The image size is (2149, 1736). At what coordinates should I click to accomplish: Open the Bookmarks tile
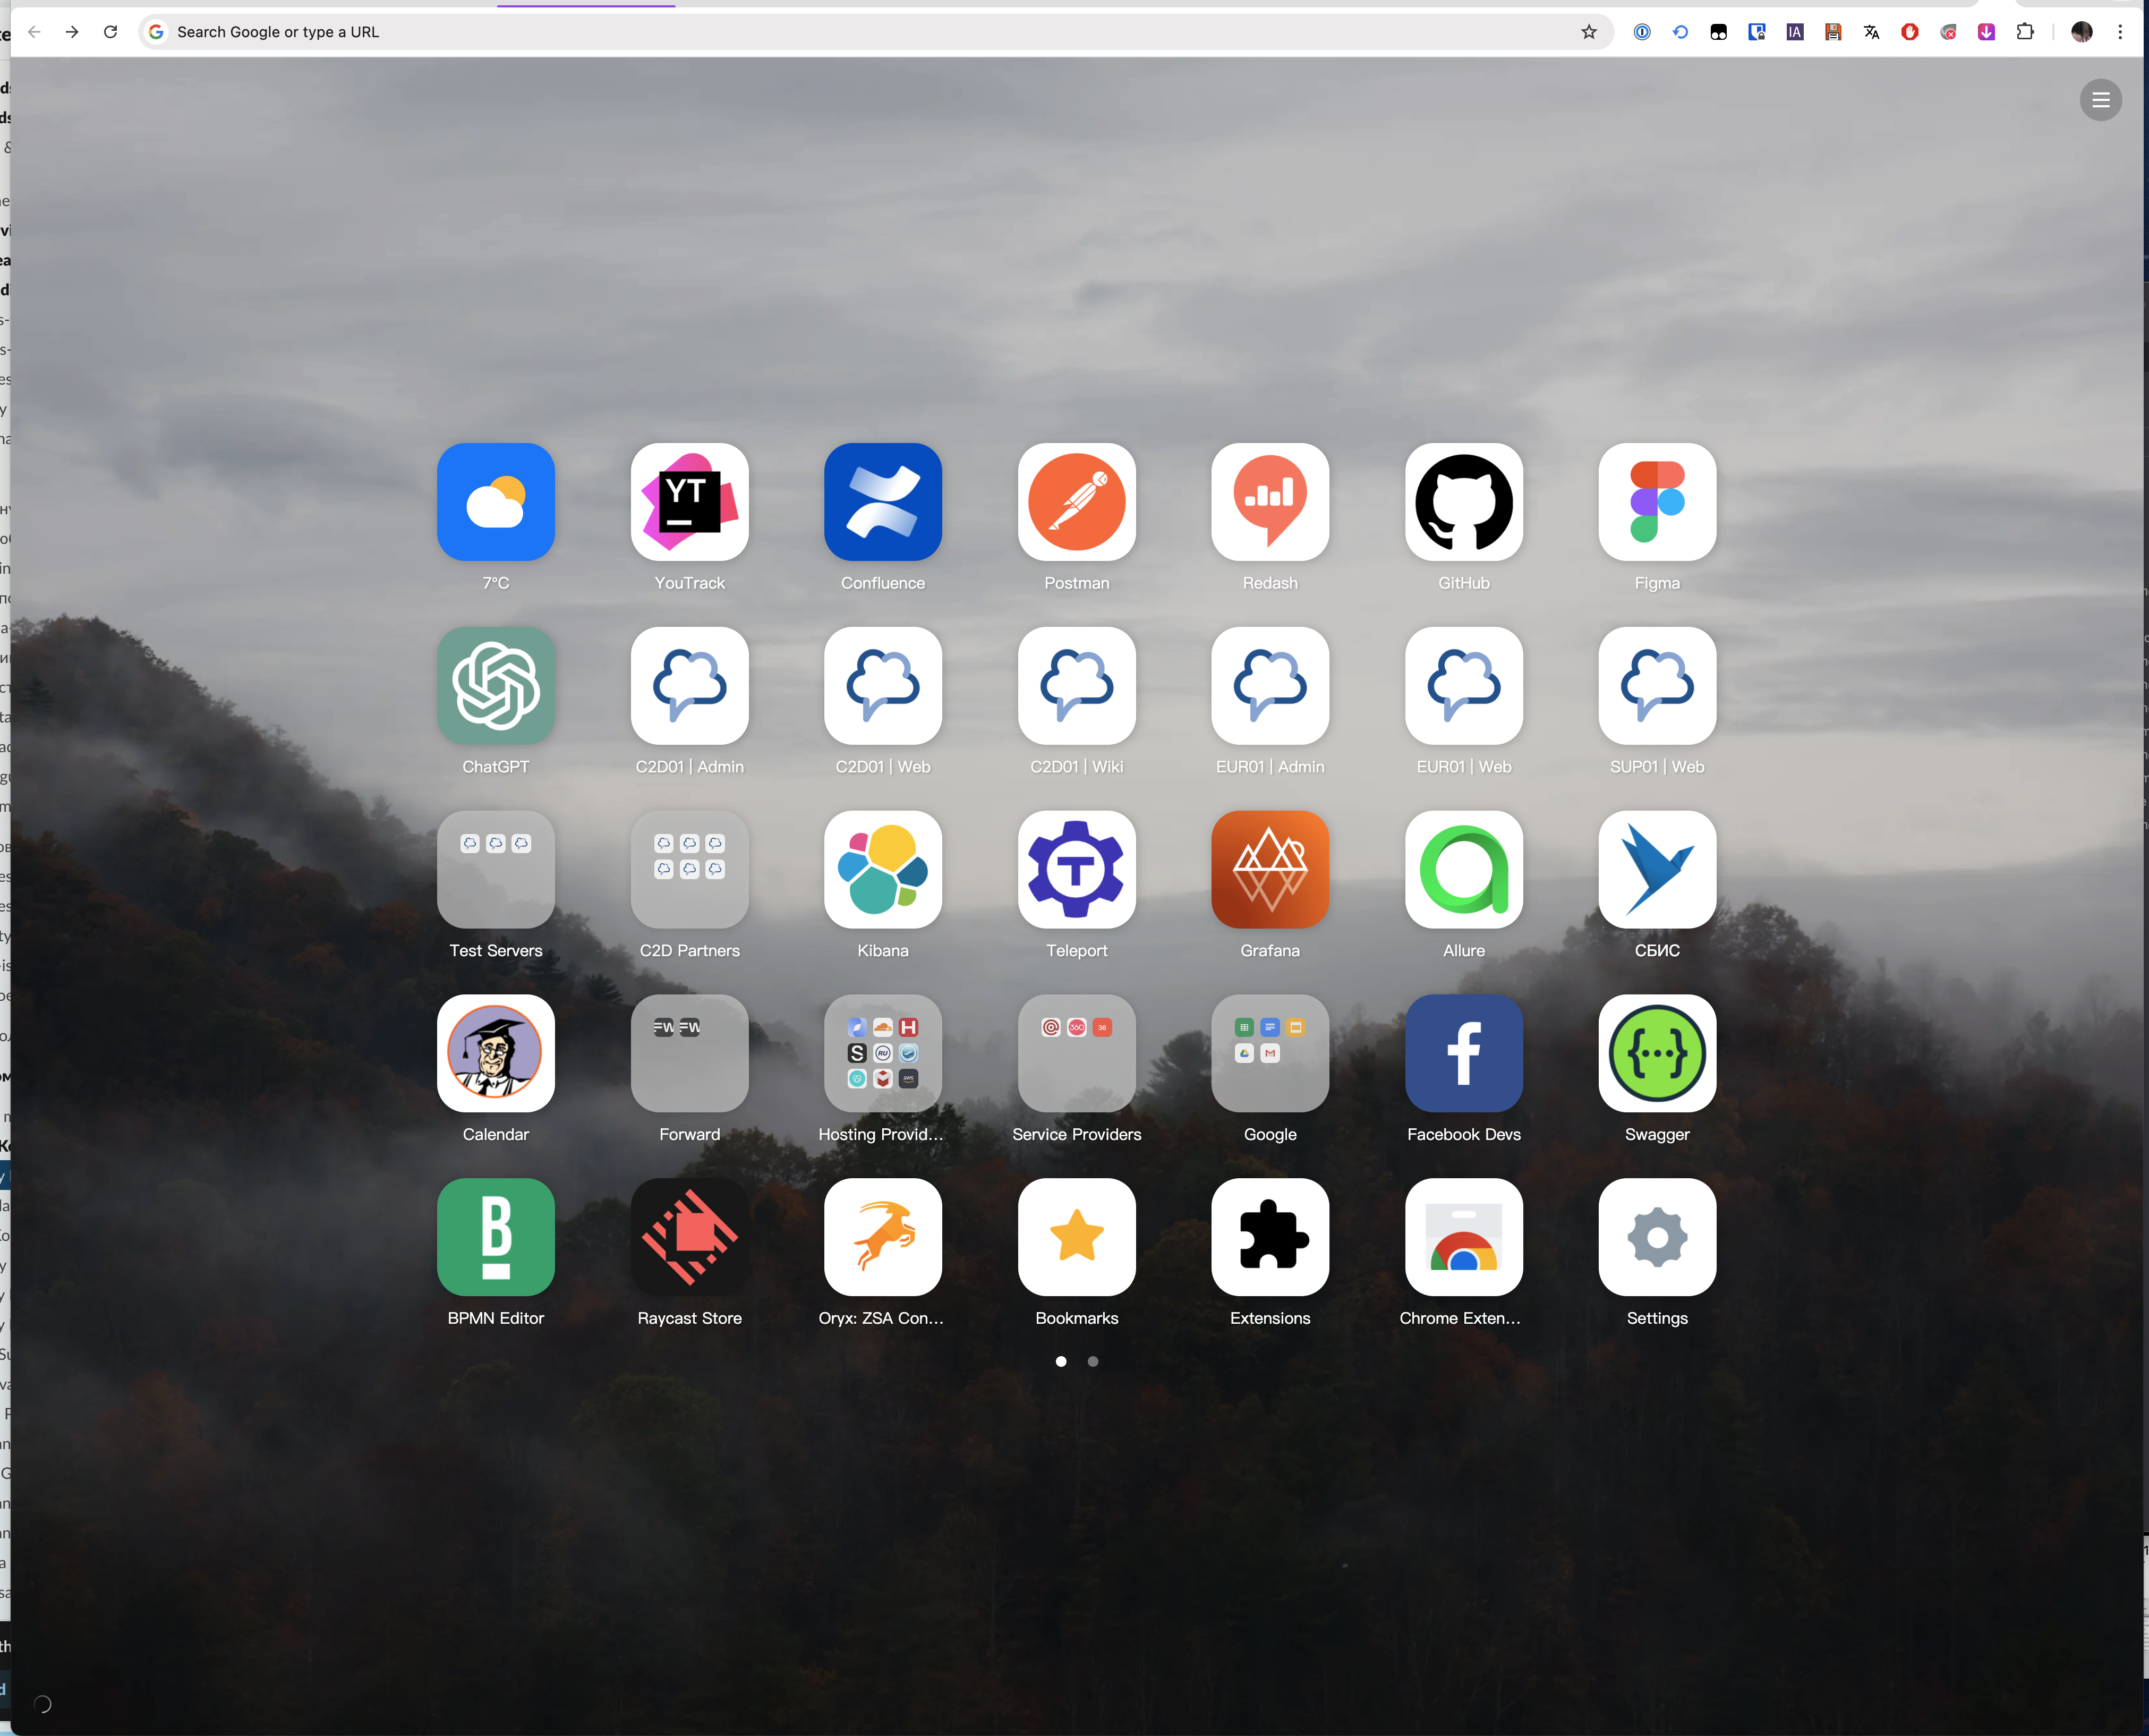point(1076,1237)
